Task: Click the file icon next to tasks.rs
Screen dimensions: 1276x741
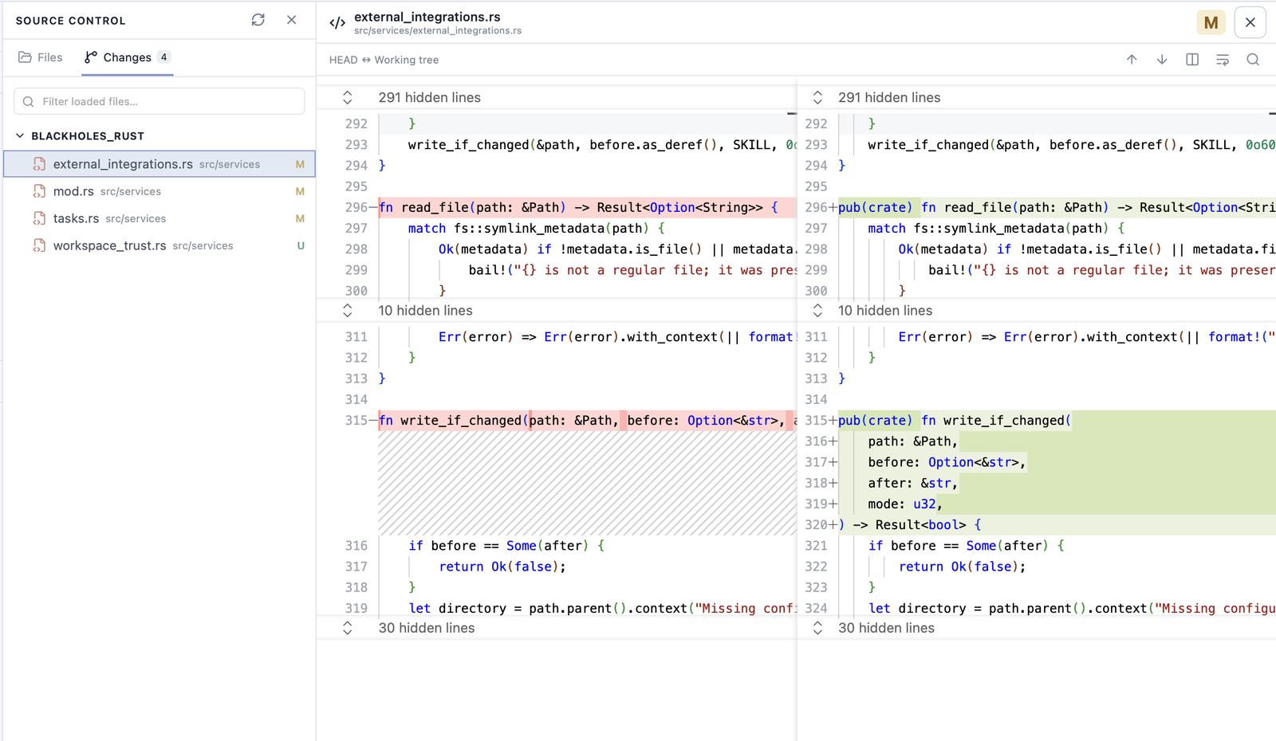Action: tap(39, 218)
